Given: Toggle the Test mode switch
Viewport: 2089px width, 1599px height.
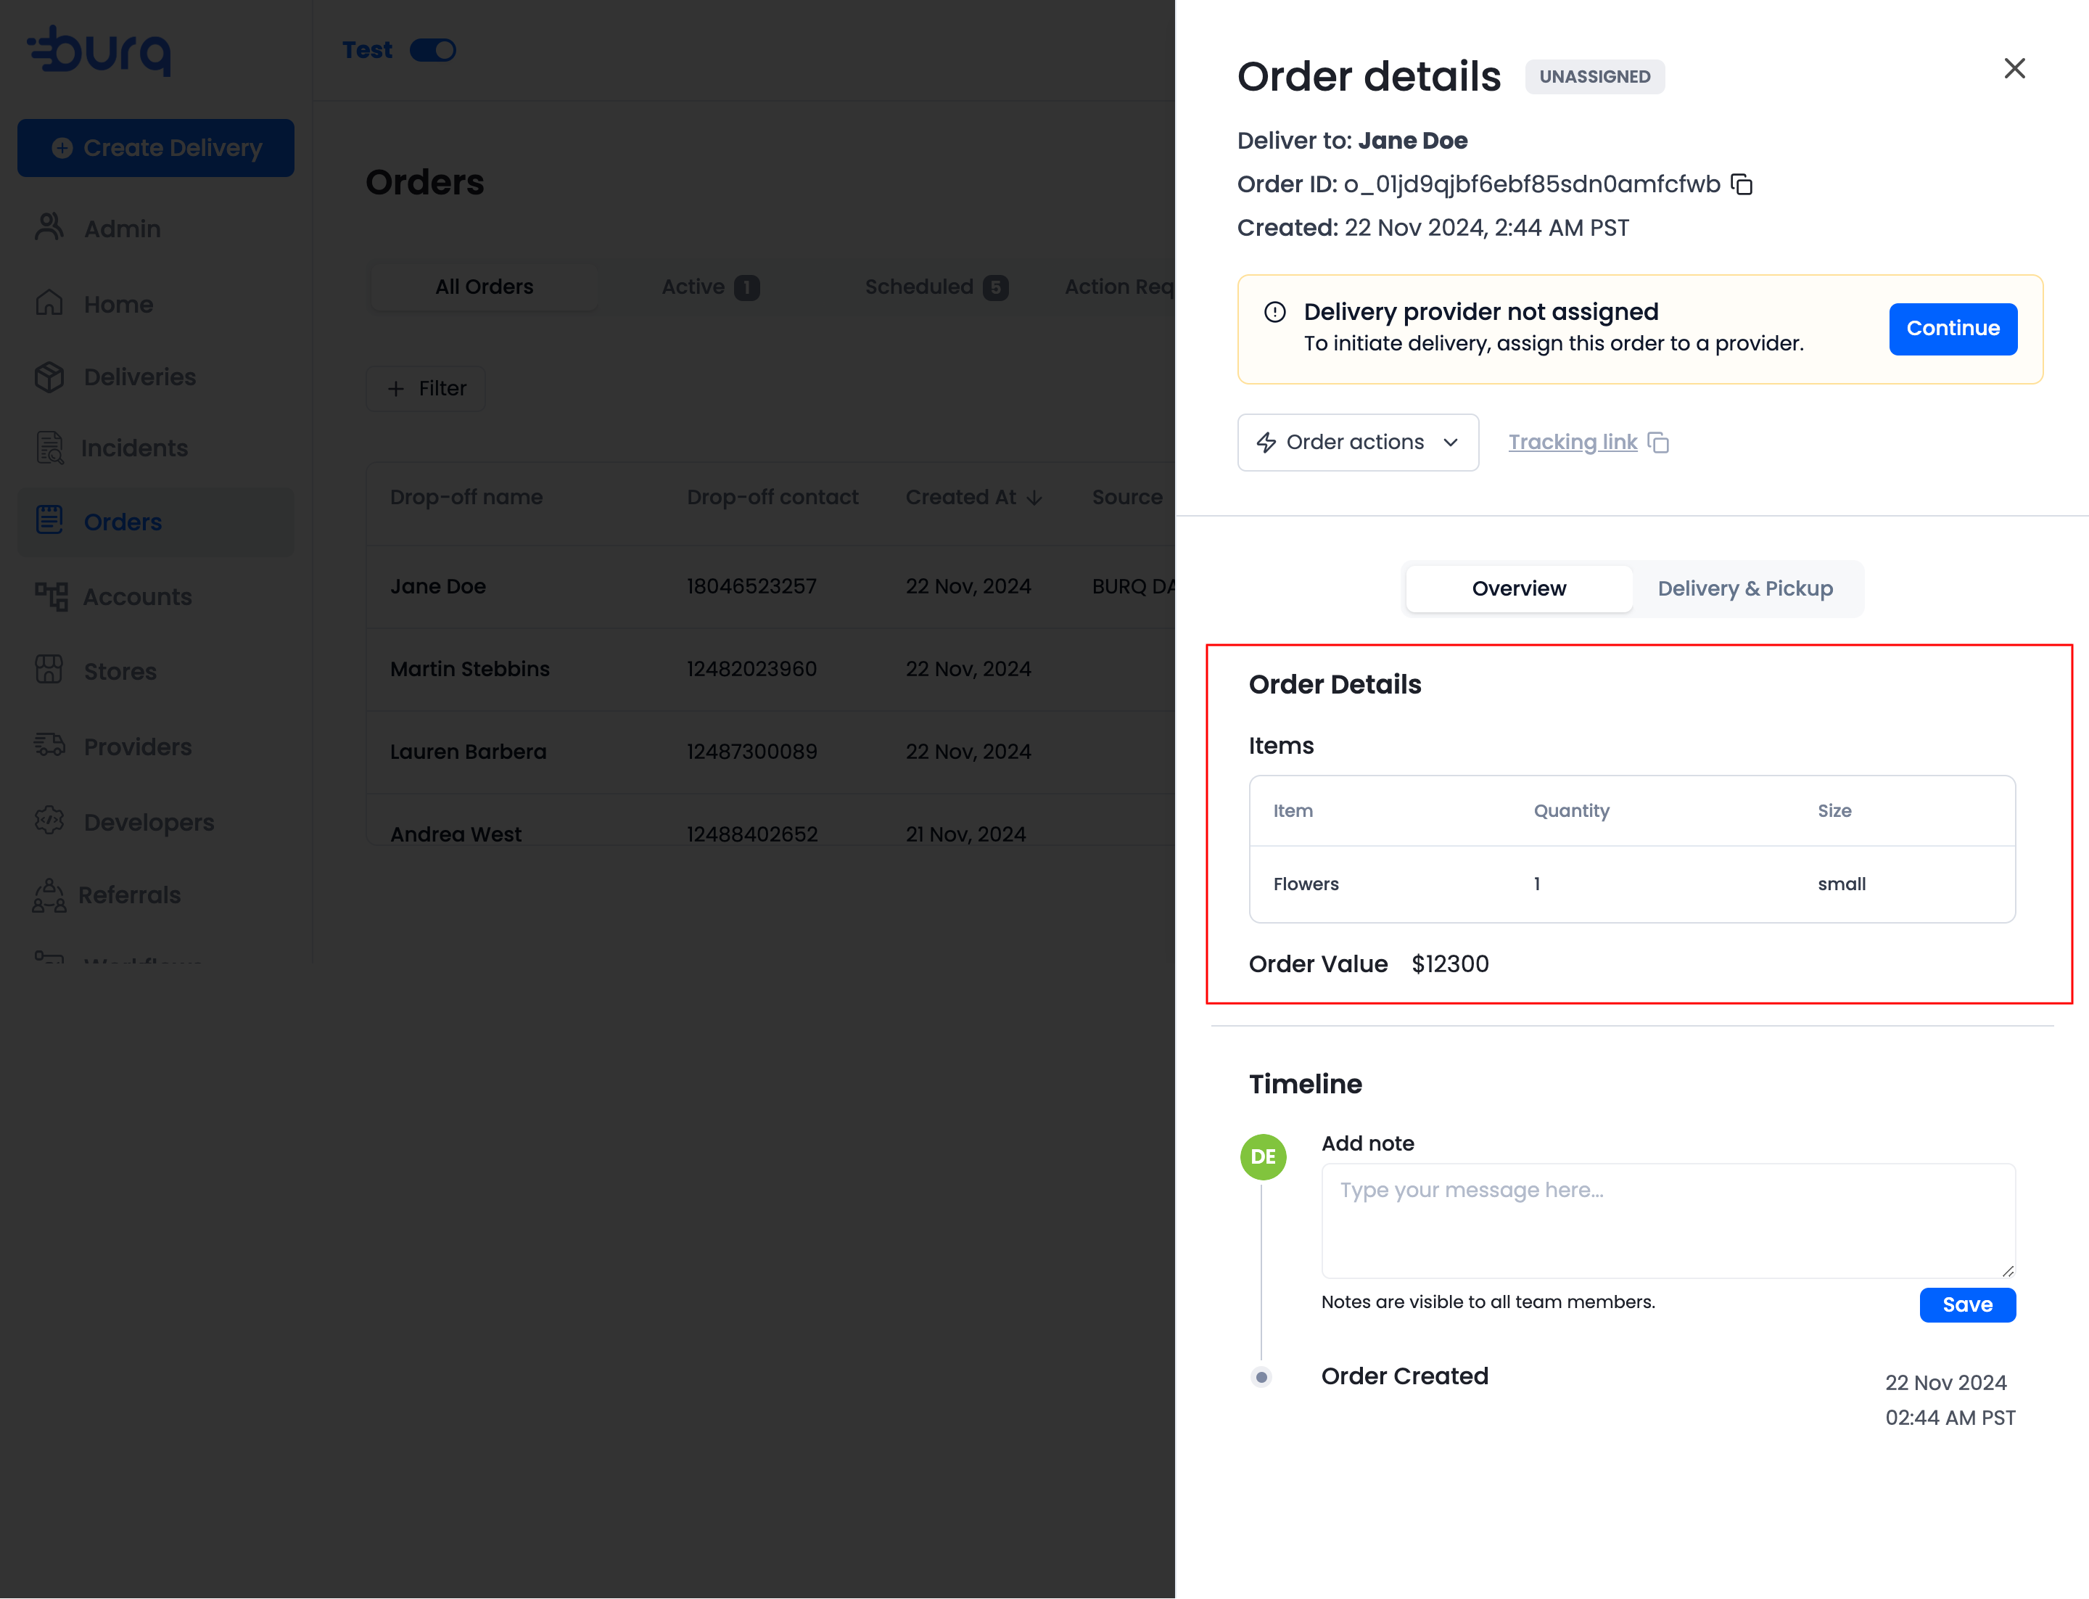Looking at the screenshot, I should coord(433,49).
